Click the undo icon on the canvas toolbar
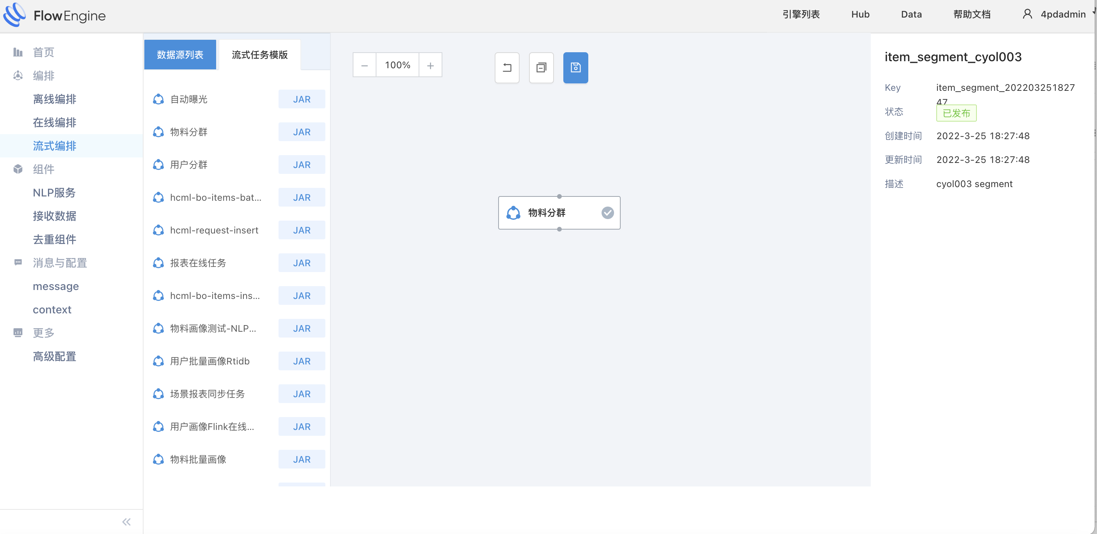This screenshot has height=534, width=1097. coord(507,68)
